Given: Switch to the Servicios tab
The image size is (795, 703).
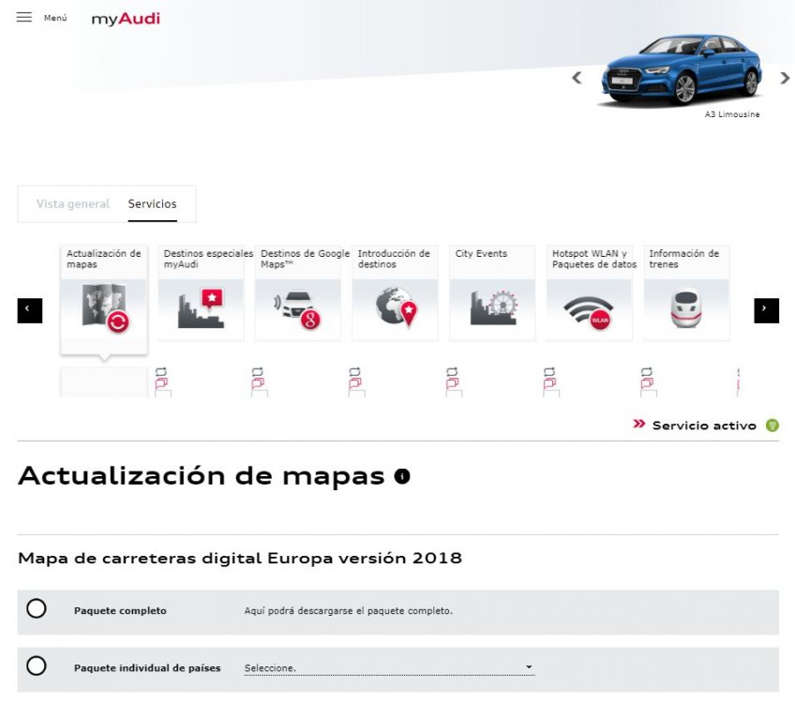Looking at the screenshot, I should point(152,203).
